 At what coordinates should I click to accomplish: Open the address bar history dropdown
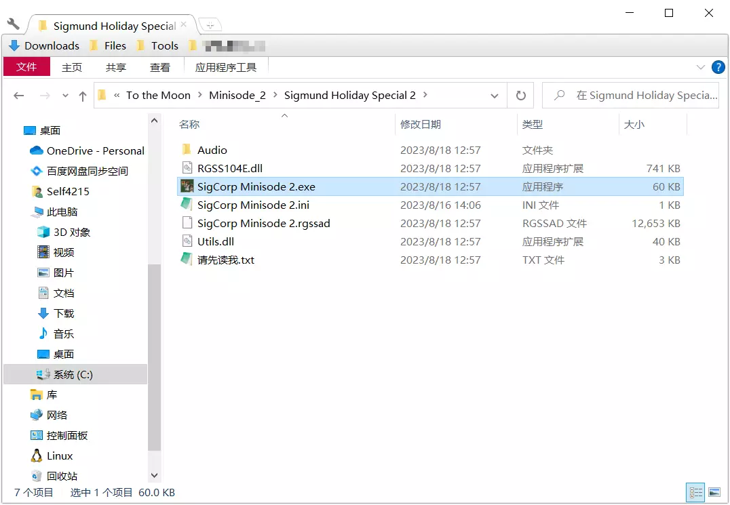pyautogui.click(x=495, y=96)
